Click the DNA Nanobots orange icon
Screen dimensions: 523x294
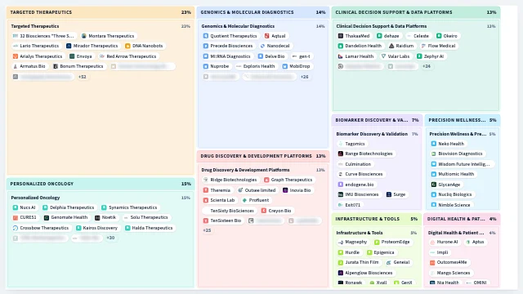127,46
